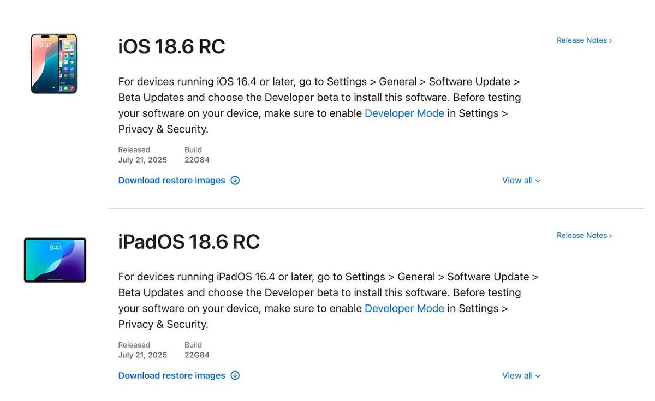Viewport: 655px width, 401px height.
Task: Open Release Notes for iOS 18.6 RC
Action: point(582,40)
